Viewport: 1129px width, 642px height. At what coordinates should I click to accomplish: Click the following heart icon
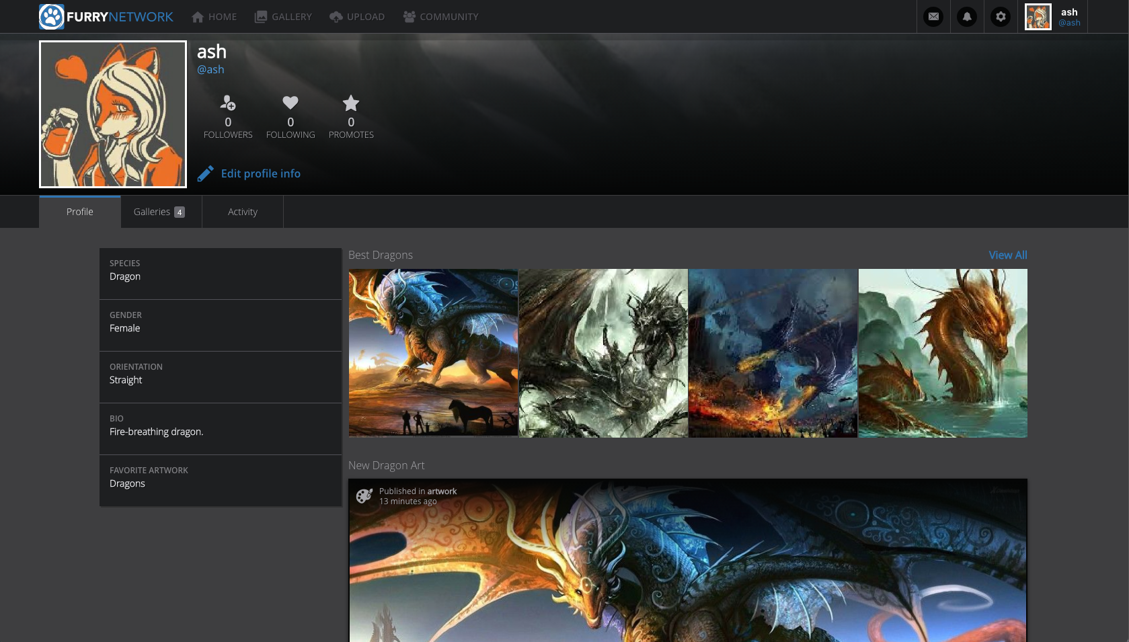[290, 103]
